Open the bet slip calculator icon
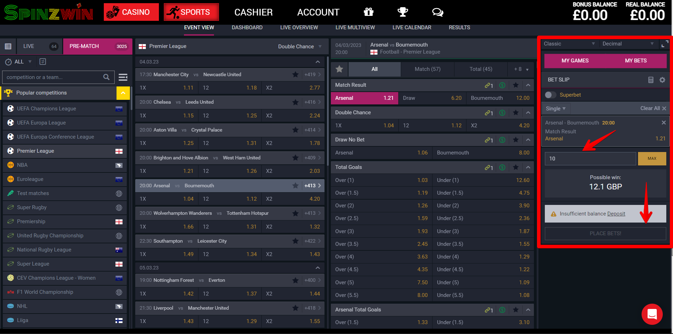 [651, 80]
